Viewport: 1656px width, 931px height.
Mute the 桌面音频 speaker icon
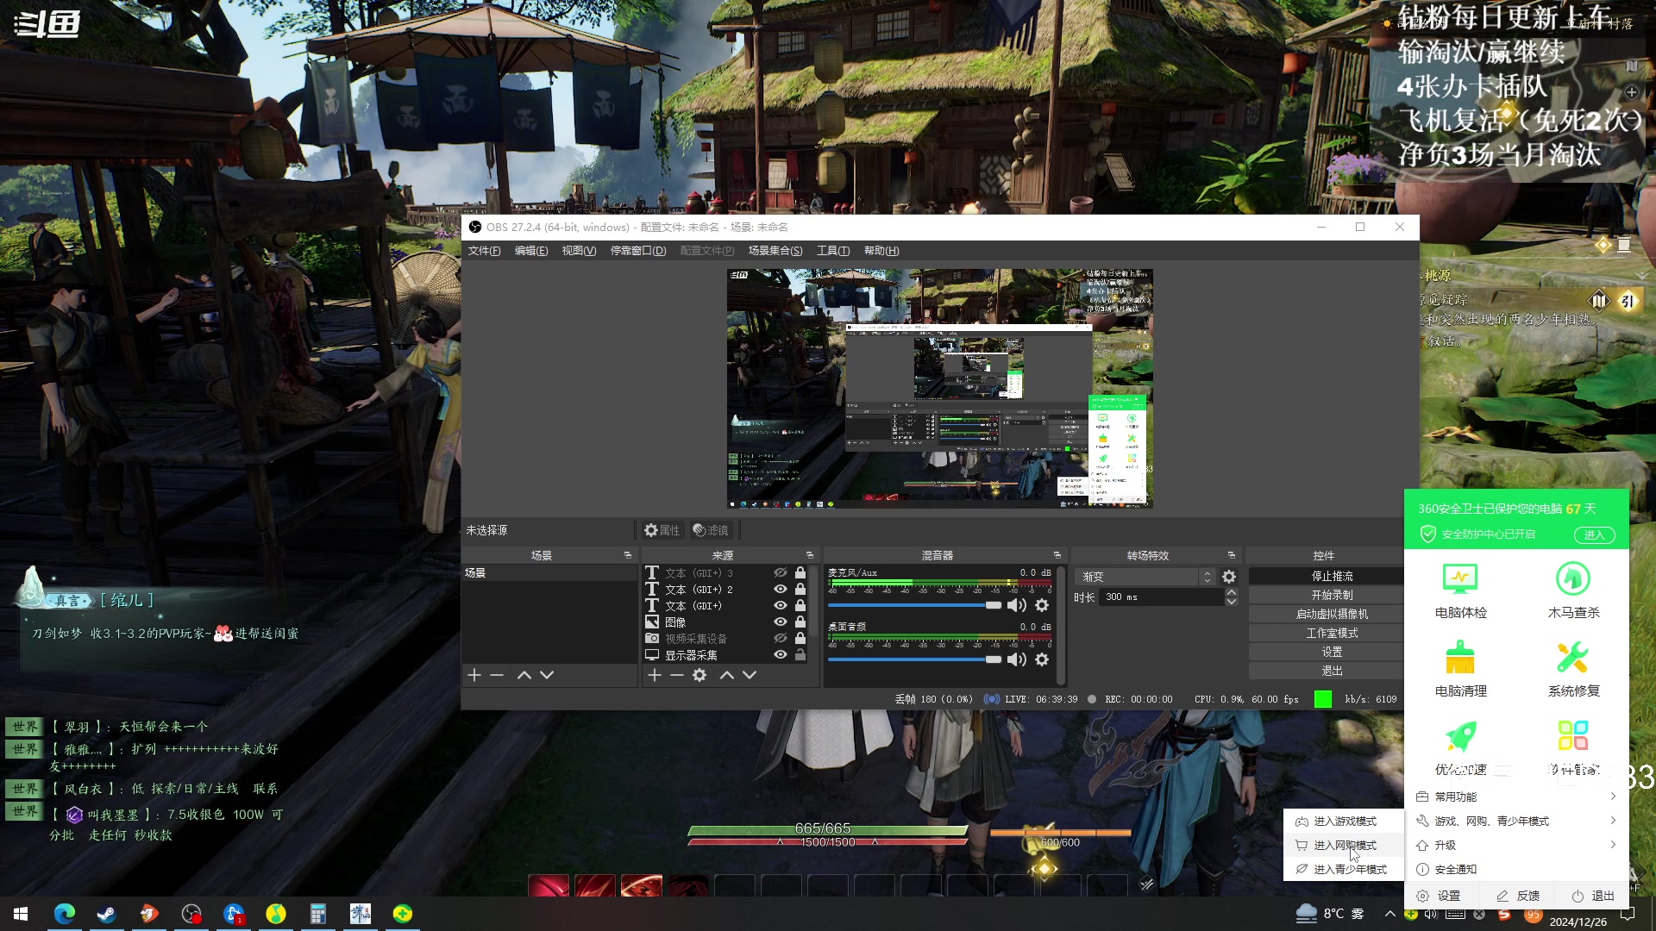click(1017, 659)
